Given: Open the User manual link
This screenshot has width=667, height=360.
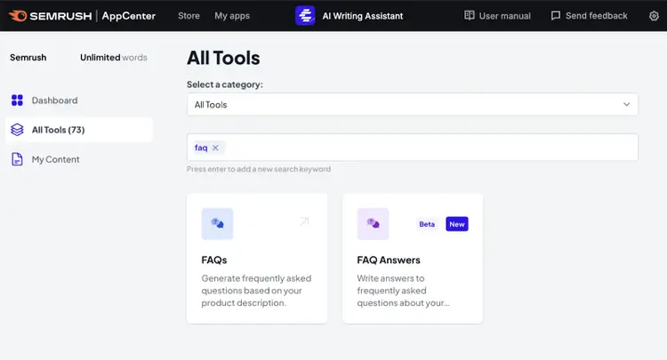Looking at the screenshot, I should coord(504,16).
